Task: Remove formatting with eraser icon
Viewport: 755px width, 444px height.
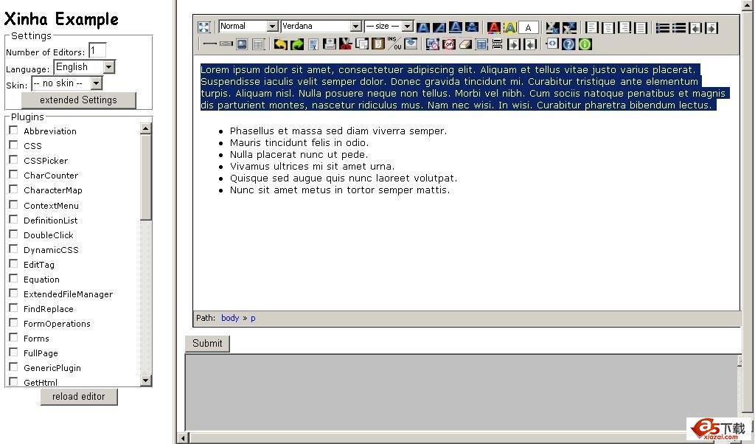Action: [466, 44]
